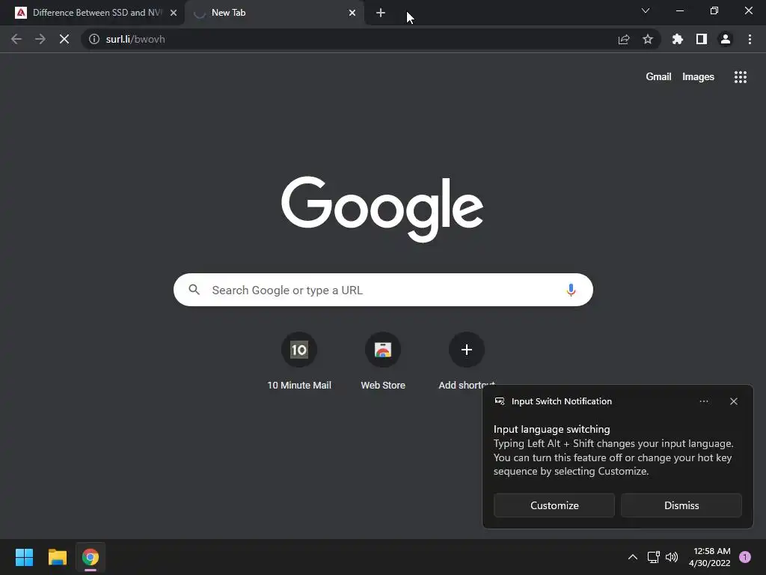Select the New Tab tab

click(x=274, y=13)
